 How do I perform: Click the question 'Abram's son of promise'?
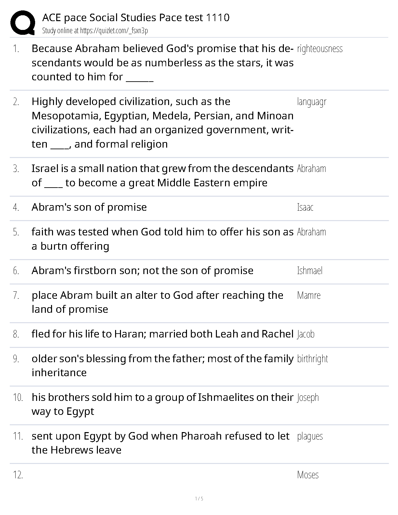click(x=89, y=207)
